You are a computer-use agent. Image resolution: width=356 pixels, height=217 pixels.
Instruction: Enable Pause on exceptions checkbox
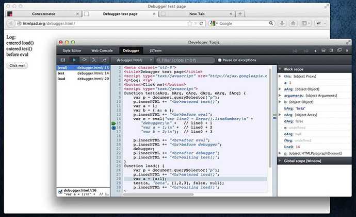pos(220,60)
